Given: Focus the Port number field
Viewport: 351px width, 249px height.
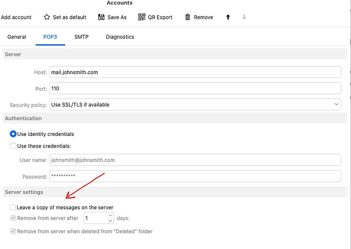Looking at the screenshot, I should click(195, 89).
